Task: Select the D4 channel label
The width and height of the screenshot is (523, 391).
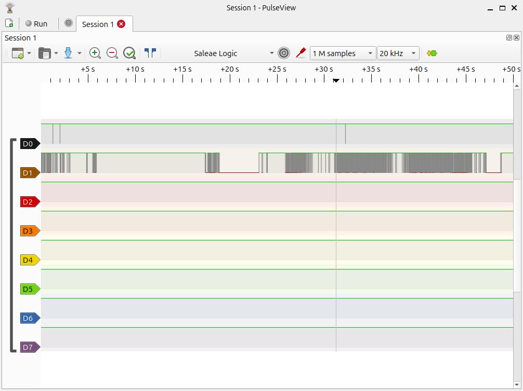Action: 30,260
